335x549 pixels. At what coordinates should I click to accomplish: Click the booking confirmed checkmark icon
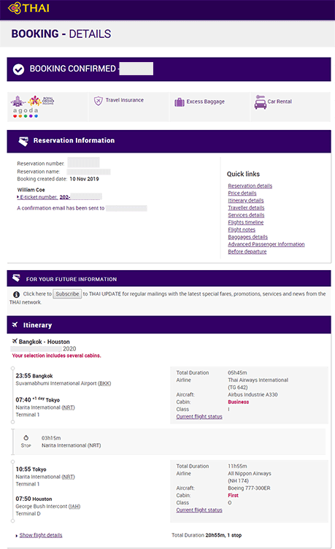[x=18, y=69]
